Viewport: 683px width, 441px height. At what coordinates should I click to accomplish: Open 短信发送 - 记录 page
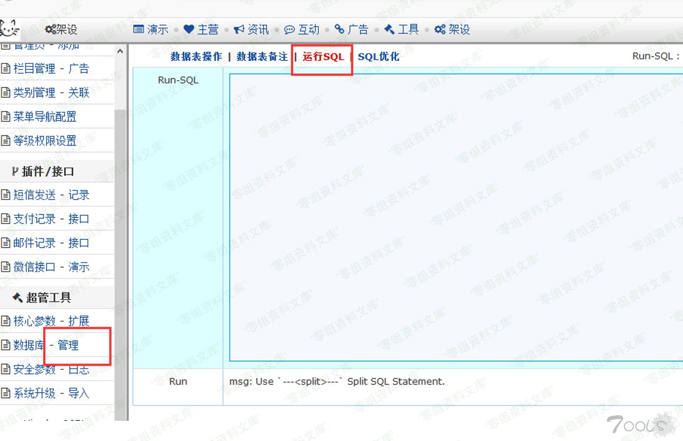51,195
